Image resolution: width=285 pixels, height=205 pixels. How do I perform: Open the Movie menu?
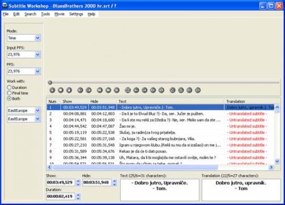[x=60, y=14]
